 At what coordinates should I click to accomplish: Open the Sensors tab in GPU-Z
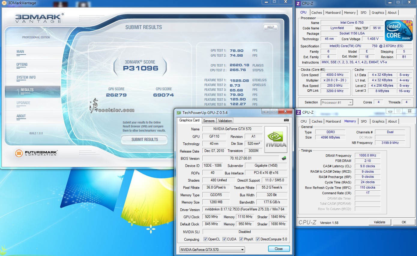click(x=209, y=121)
